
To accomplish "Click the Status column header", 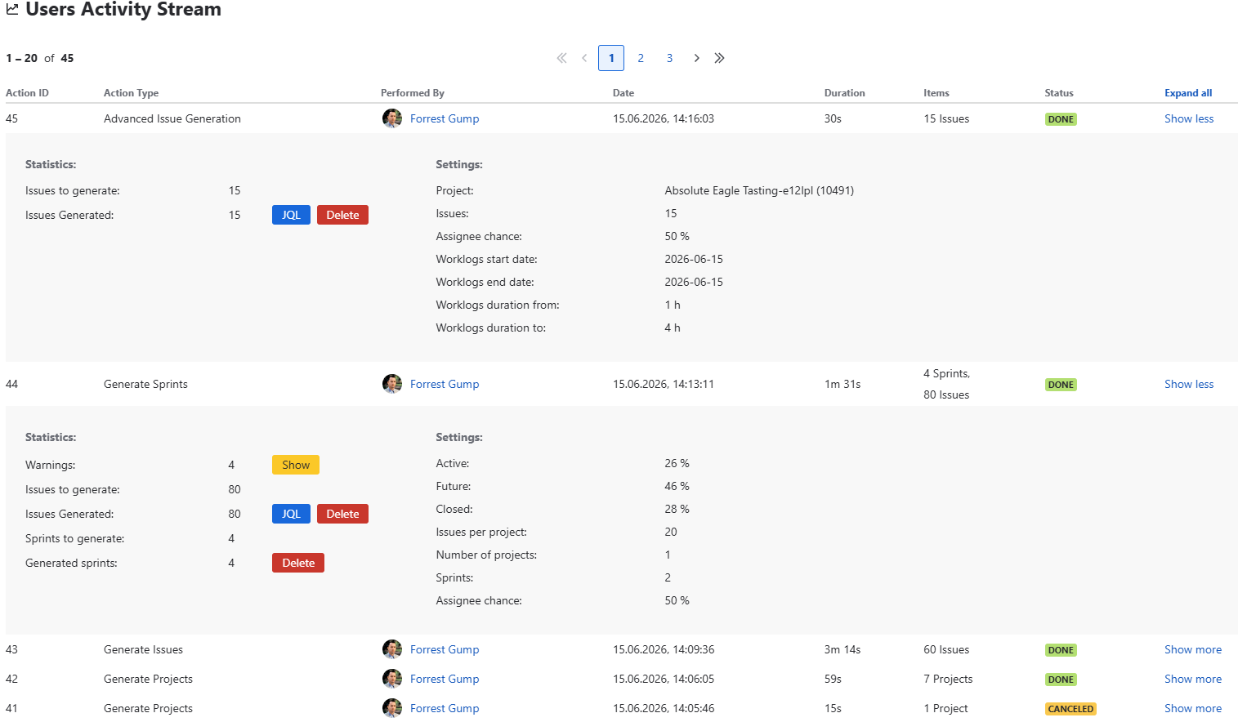I will pos(1059,93).
